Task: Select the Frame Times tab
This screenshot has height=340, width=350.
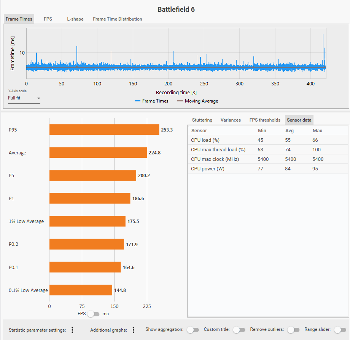Action: (x=19, y=19)
